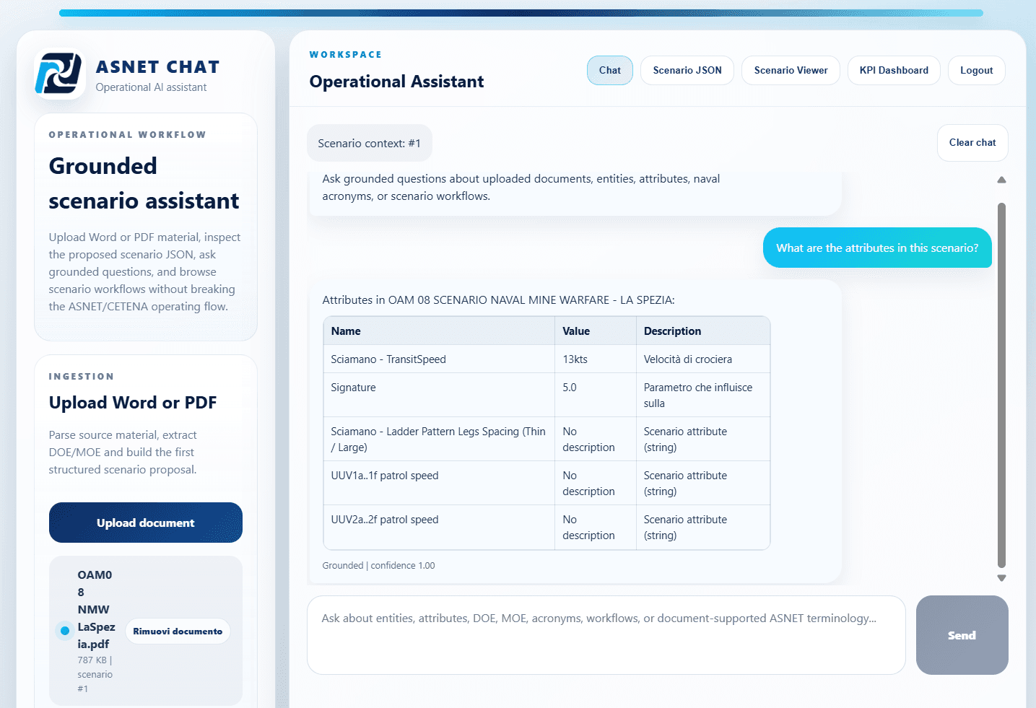1036x708 pixels.
Task: Switch to the Chat tab
Action: (x=610, y=70)
